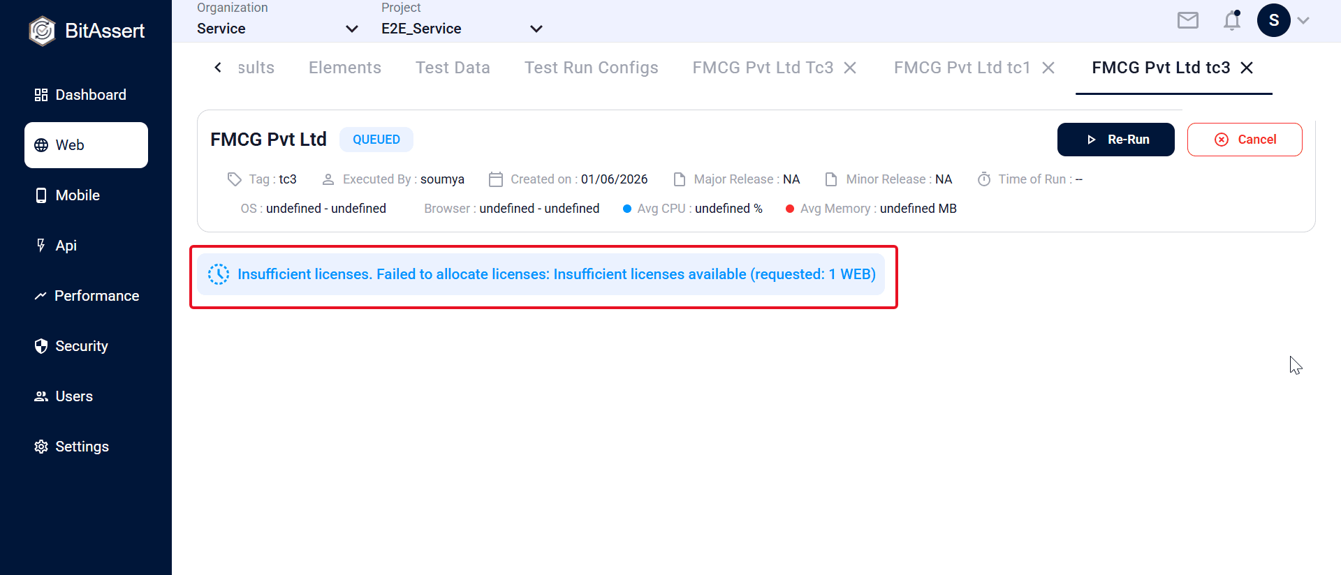Image resolution: width=1341 pixels, height=575 pixels.
Task: Click the clock icon in license message
Action: click(x=219, y=274)
